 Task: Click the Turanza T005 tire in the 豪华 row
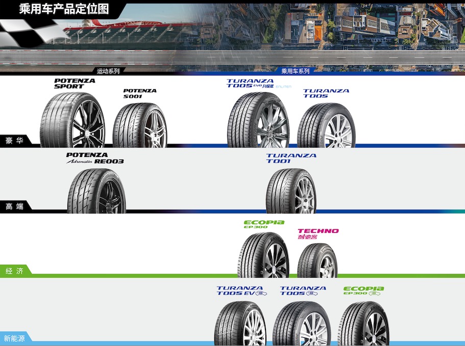click(326, 125)
